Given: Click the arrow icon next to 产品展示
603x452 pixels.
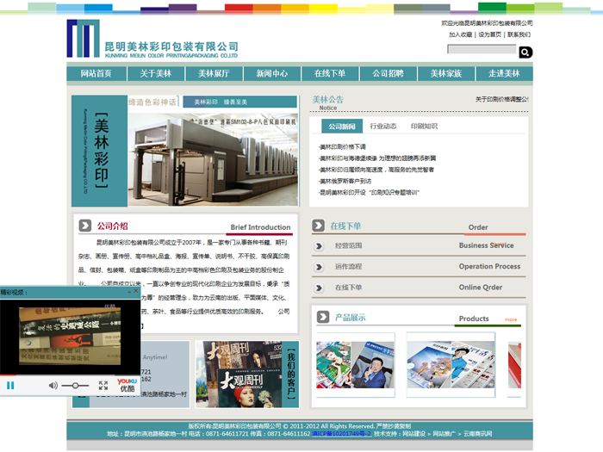Looking at the screenshot, I should [323, 317].
